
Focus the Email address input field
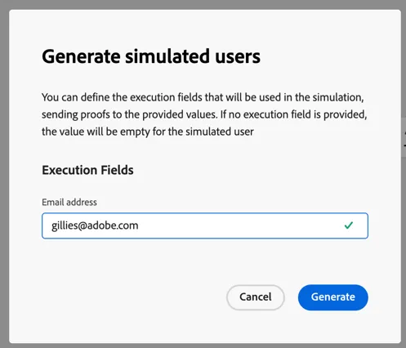[x=205, y=225]
